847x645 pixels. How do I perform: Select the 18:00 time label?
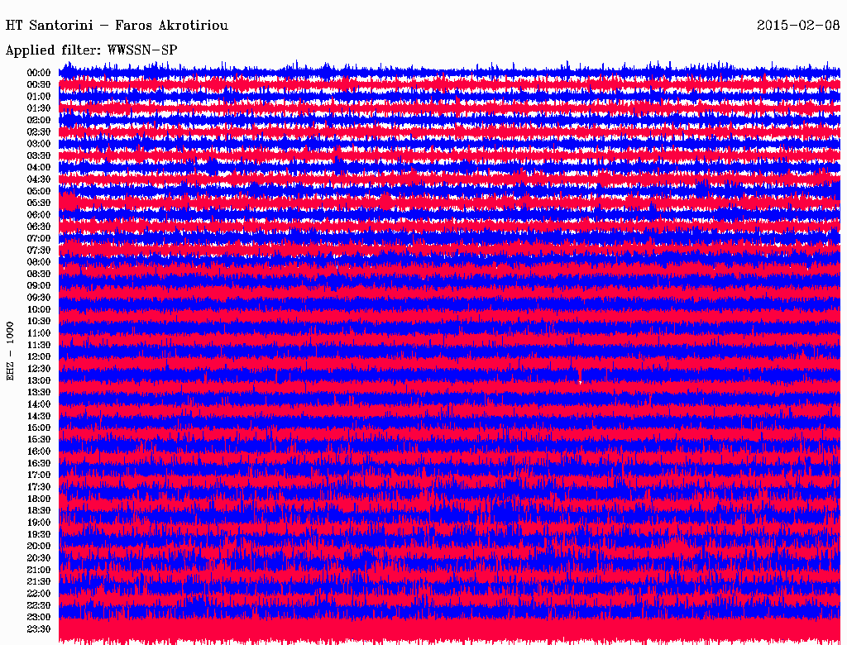[x=39, y=499]
